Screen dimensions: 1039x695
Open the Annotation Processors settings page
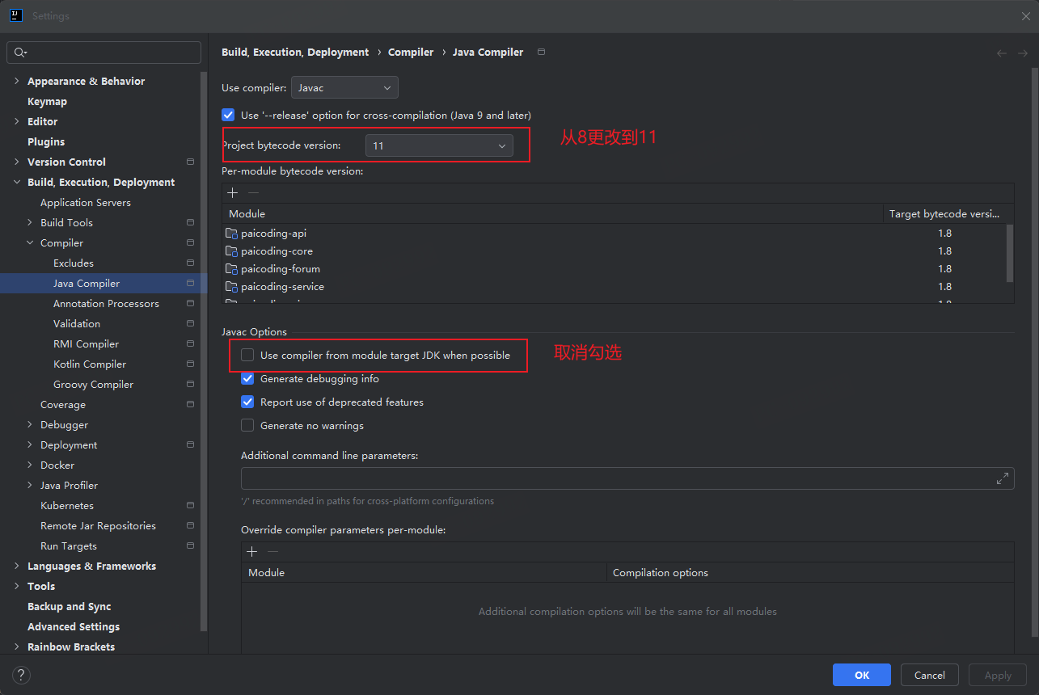tap(105, 303)
